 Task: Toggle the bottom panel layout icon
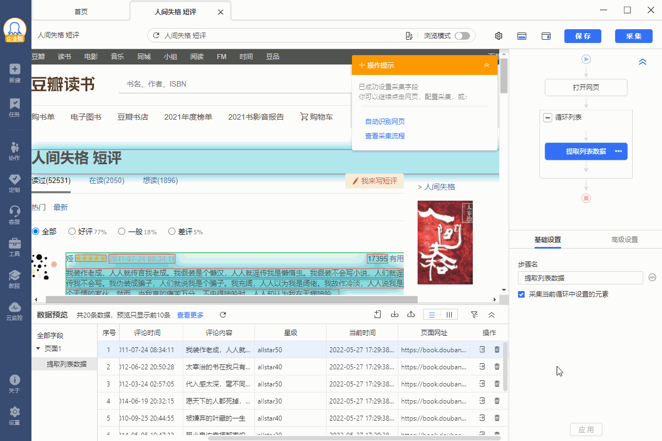tap(522, 36)
